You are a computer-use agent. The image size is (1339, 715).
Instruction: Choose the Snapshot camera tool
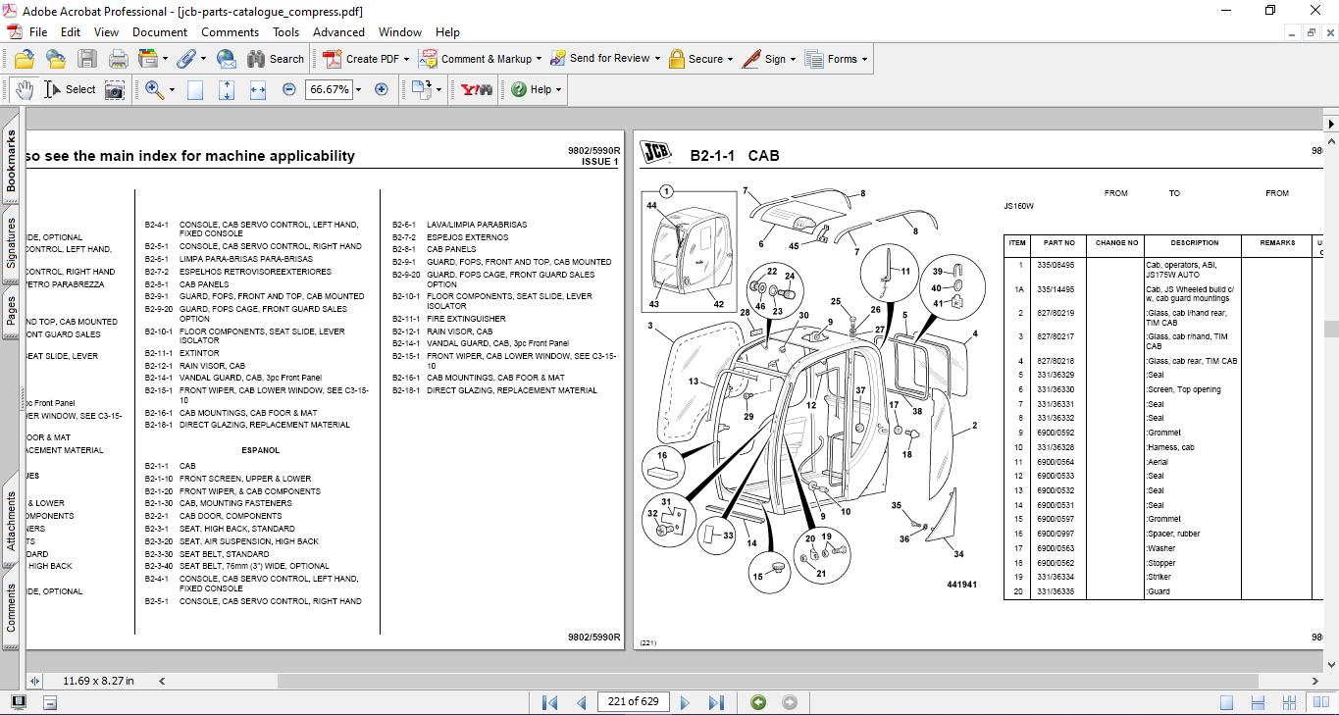click(115, 89)
